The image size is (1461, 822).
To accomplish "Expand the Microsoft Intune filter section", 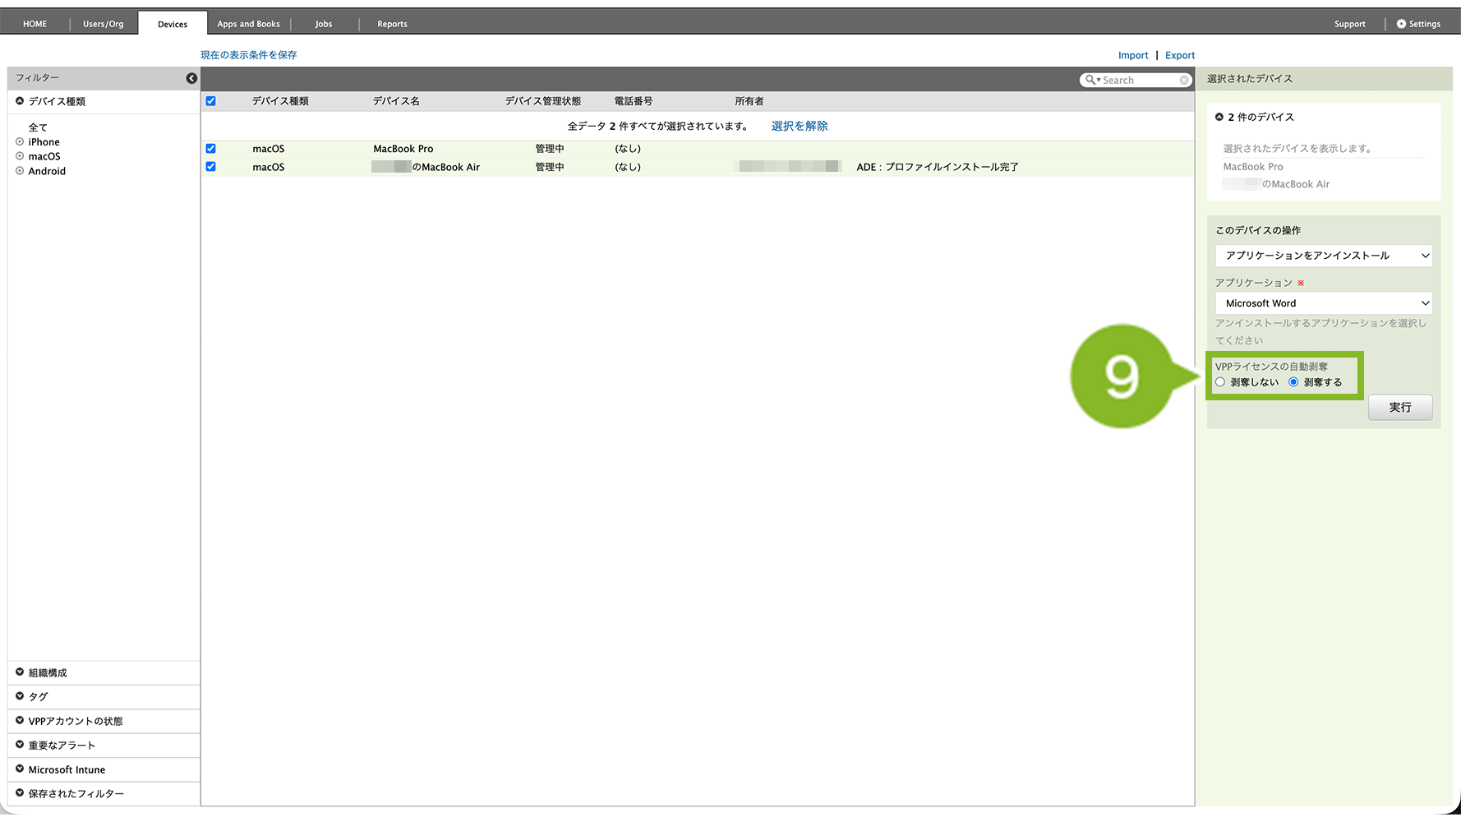I will pyautogui.click(x=20, y=769).
